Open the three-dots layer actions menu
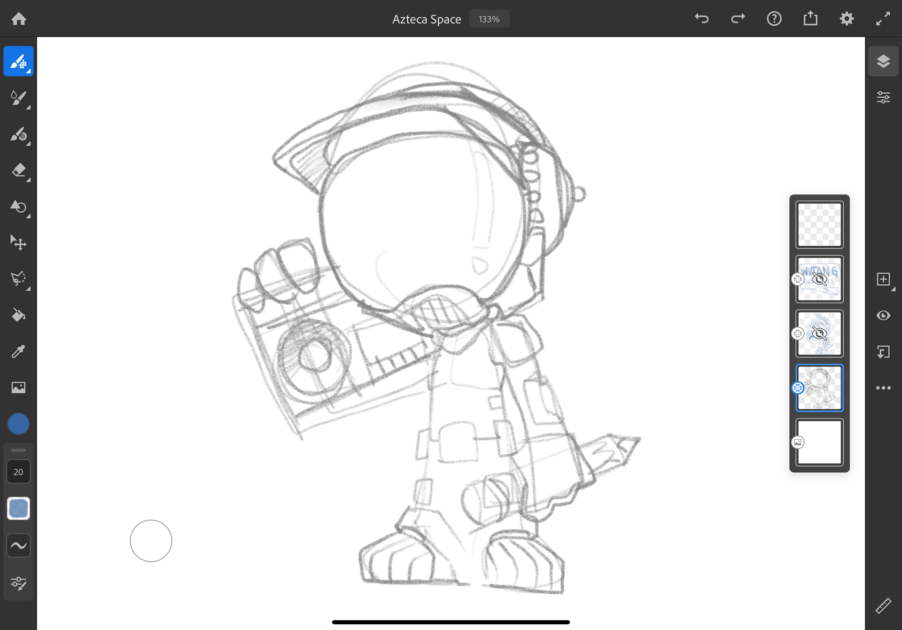Screen dimensions: 902x630 point(883,388)
